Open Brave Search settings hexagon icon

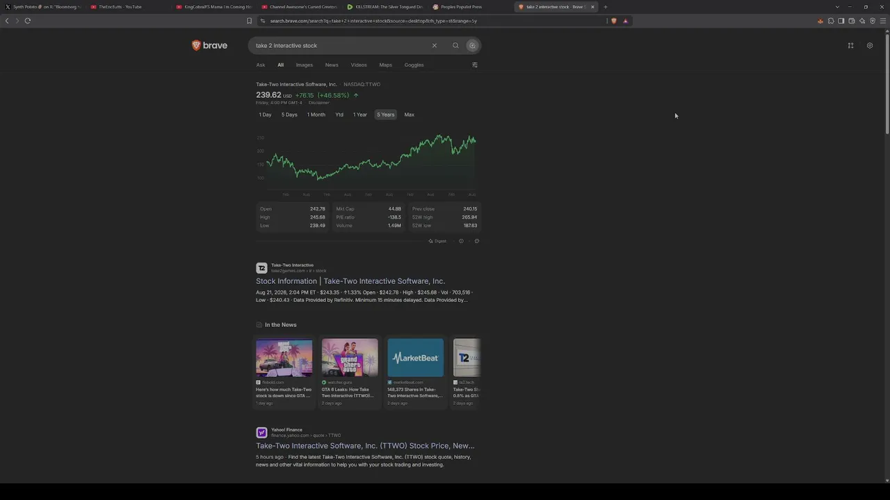pos(870,46)
